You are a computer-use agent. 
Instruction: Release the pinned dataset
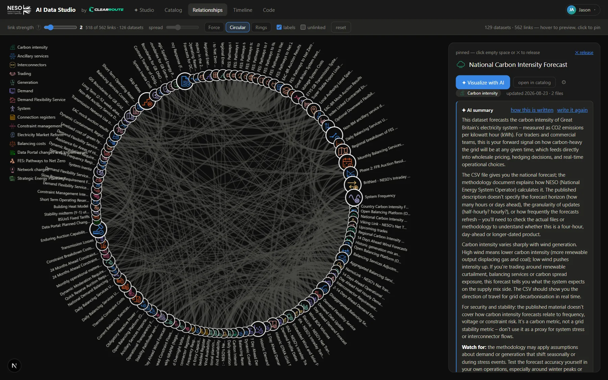[584, 52]
